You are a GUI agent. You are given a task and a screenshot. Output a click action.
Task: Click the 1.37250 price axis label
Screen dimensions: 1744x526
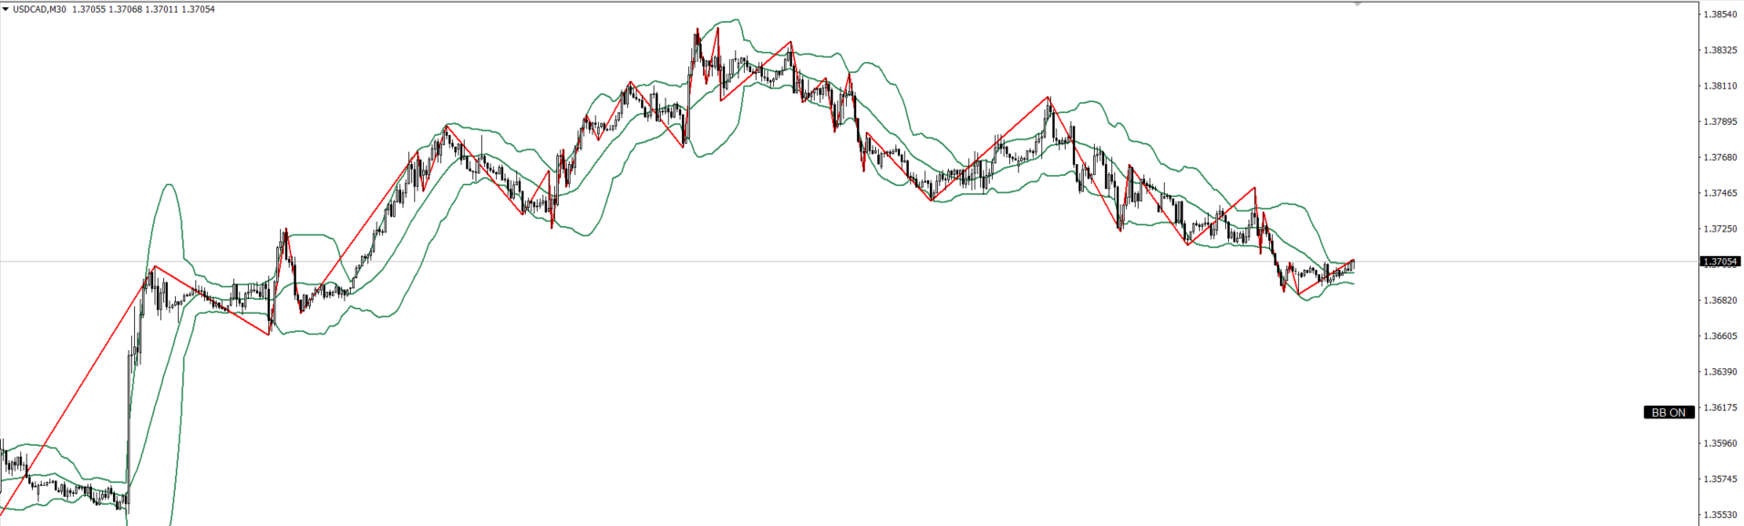pos(1718,229)
